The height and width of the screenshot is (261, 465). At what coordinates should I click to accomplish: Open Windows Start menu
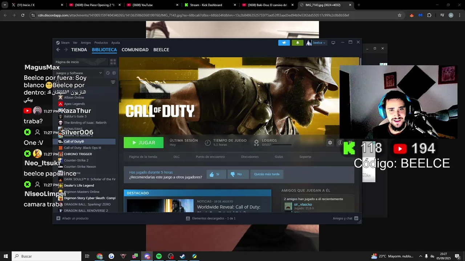tap(6, 256)
